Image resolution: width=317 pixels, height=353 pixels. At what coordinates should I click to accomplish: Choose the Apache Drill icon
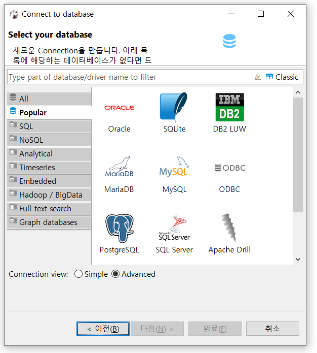(229, 228)
